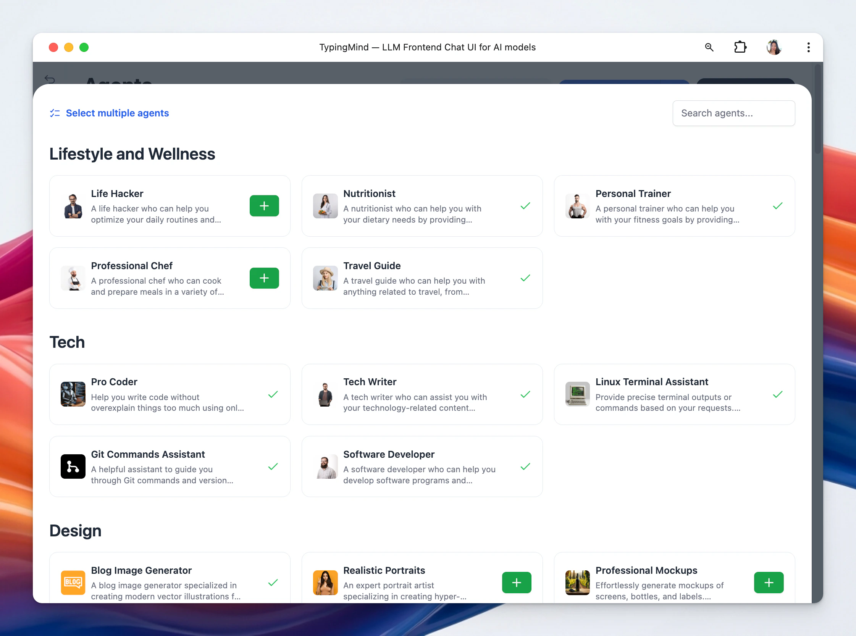Click the Software Developer avatar
The image size is (856, 636).
tap(325, 467)
